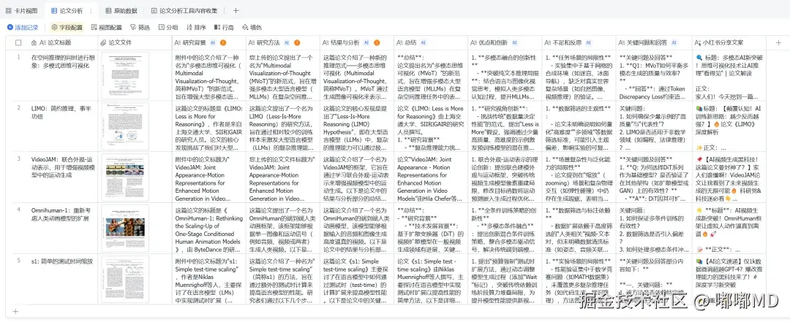Click the paperclip icon in 论文文件 header
The width and height of the screenshot is (790, 322).
(x=103, y=43)
